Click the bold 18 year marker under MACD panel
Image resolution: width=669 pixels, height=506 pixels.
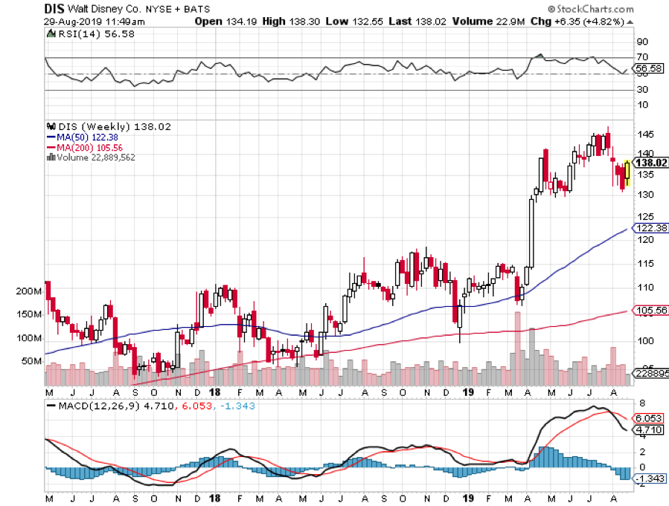click(x=215, y=499)
